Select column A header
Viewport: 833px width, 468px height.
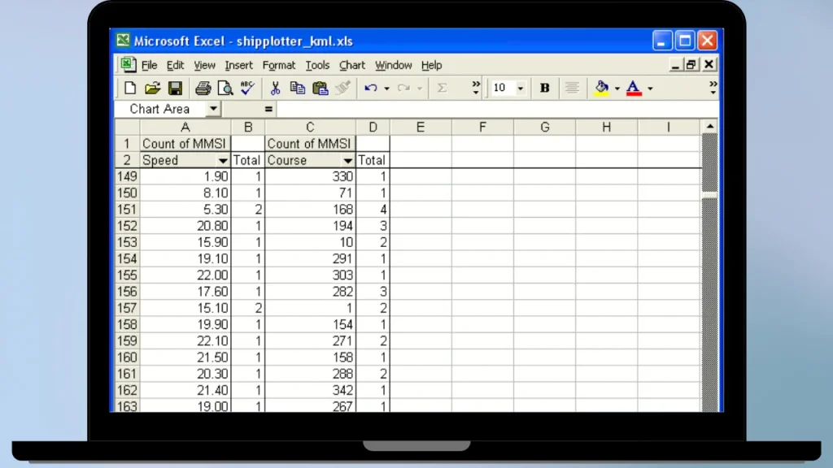coord(185,128)
